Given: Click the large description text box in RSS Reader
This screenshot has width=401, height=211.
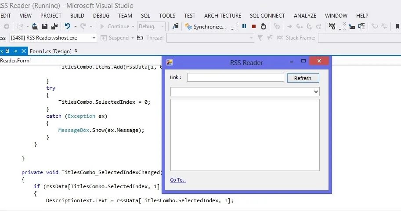Looking at the screenshot, I should 245,135.
